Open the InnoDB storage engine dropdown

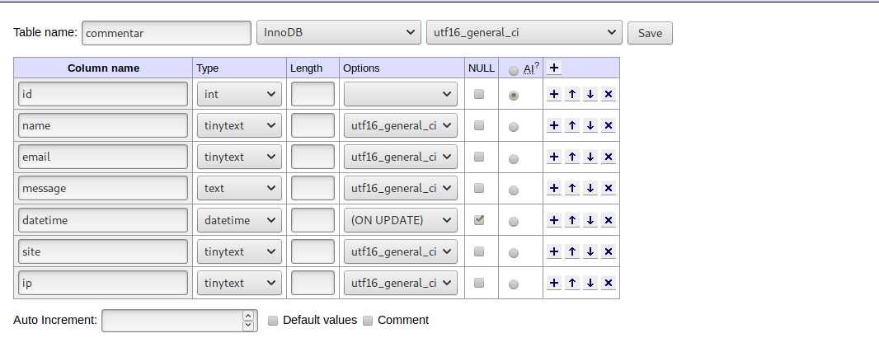pos(339,33)
